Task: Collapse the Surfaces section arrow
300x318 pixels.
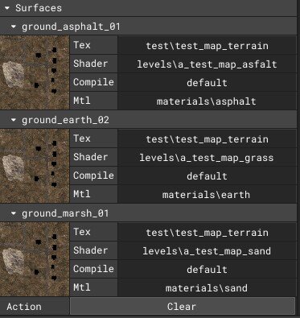Action: [7, 8]
